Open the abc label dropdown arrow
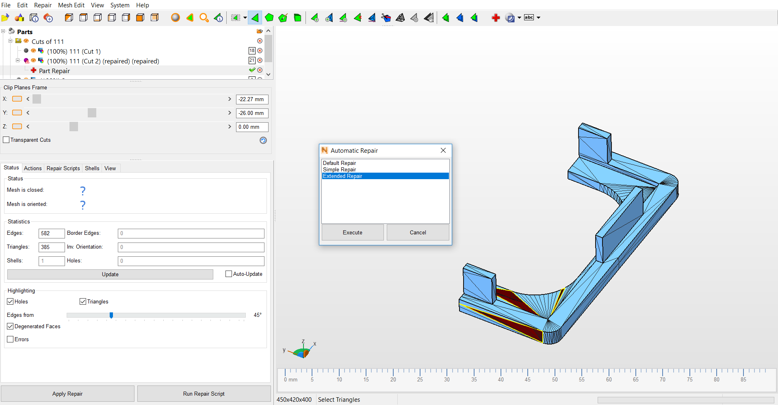Viewport: 778px width, 405px height. pos(539,17)
